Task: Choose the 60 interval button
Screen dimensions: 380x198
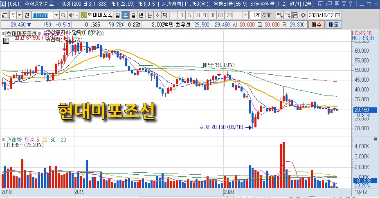Action: (220, 15)
